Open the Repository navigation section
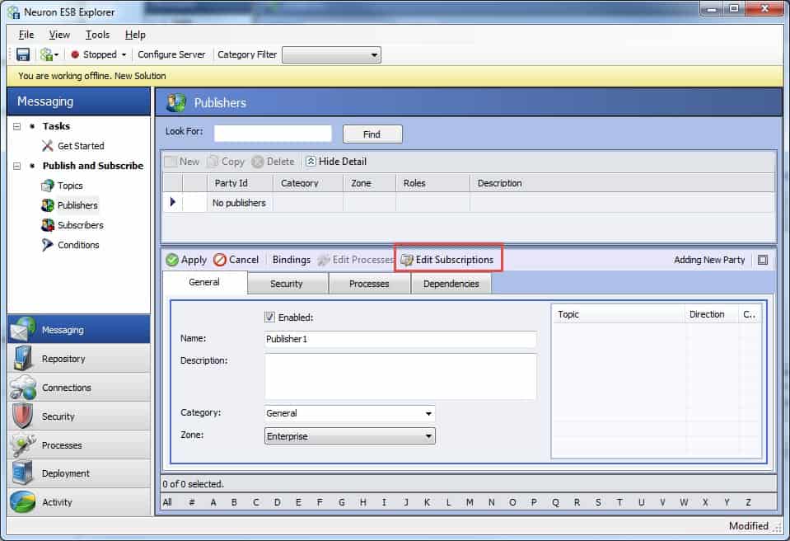Screen dimensions: 790x541 click(79, 359)
